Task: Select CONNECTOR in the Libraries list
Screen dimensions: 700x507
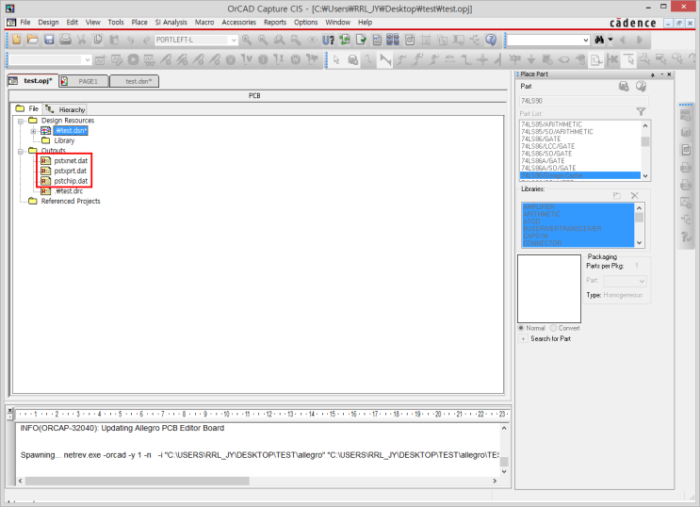Action: [x=543, y=243]
